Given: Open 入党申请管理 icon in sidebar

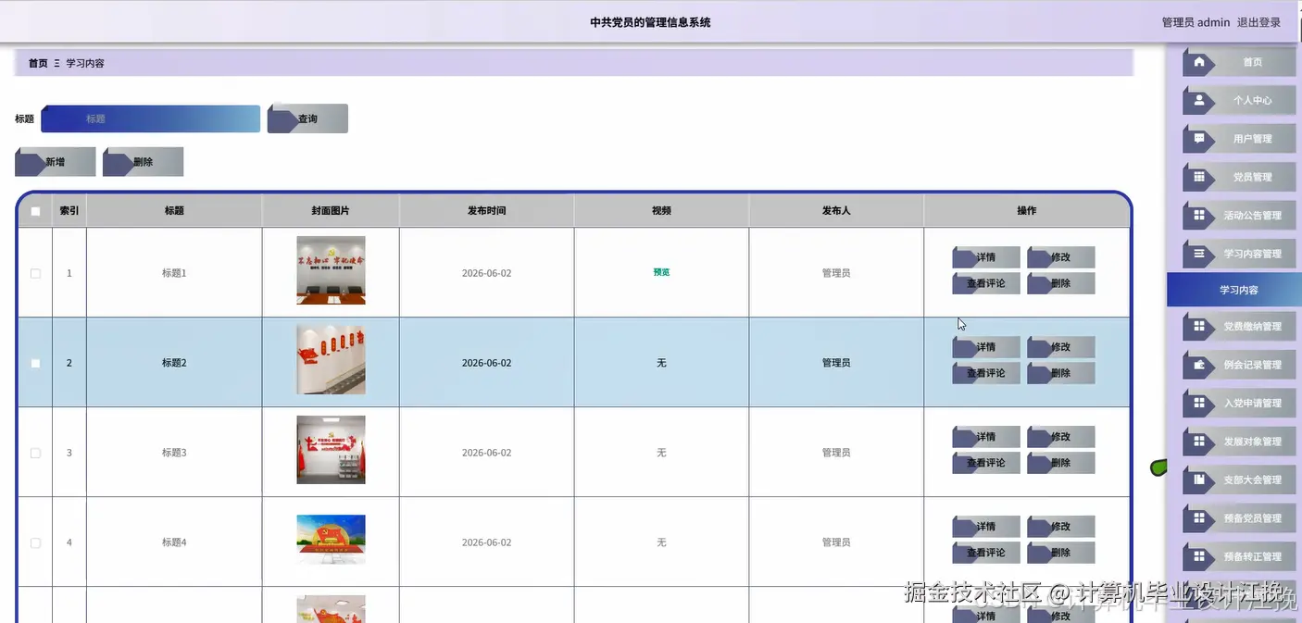Looking at the screenshot, I should tap(1199, 404).
